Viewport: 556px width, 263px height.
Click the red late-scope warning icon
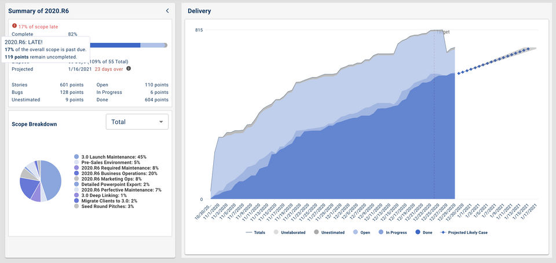tap(14, 26)
